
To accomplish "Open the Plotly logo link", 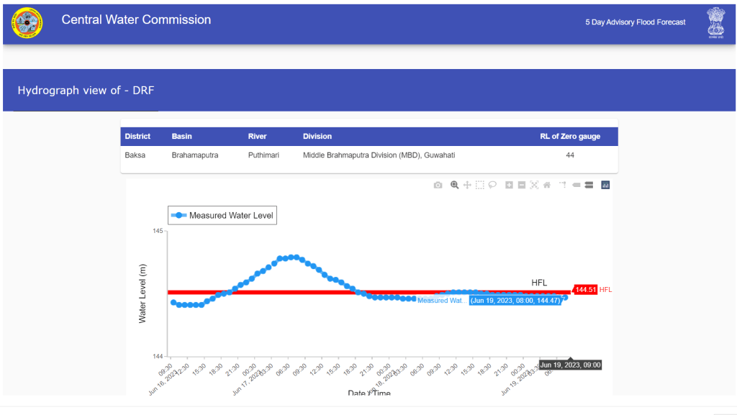I will click(x=605, y=185).
